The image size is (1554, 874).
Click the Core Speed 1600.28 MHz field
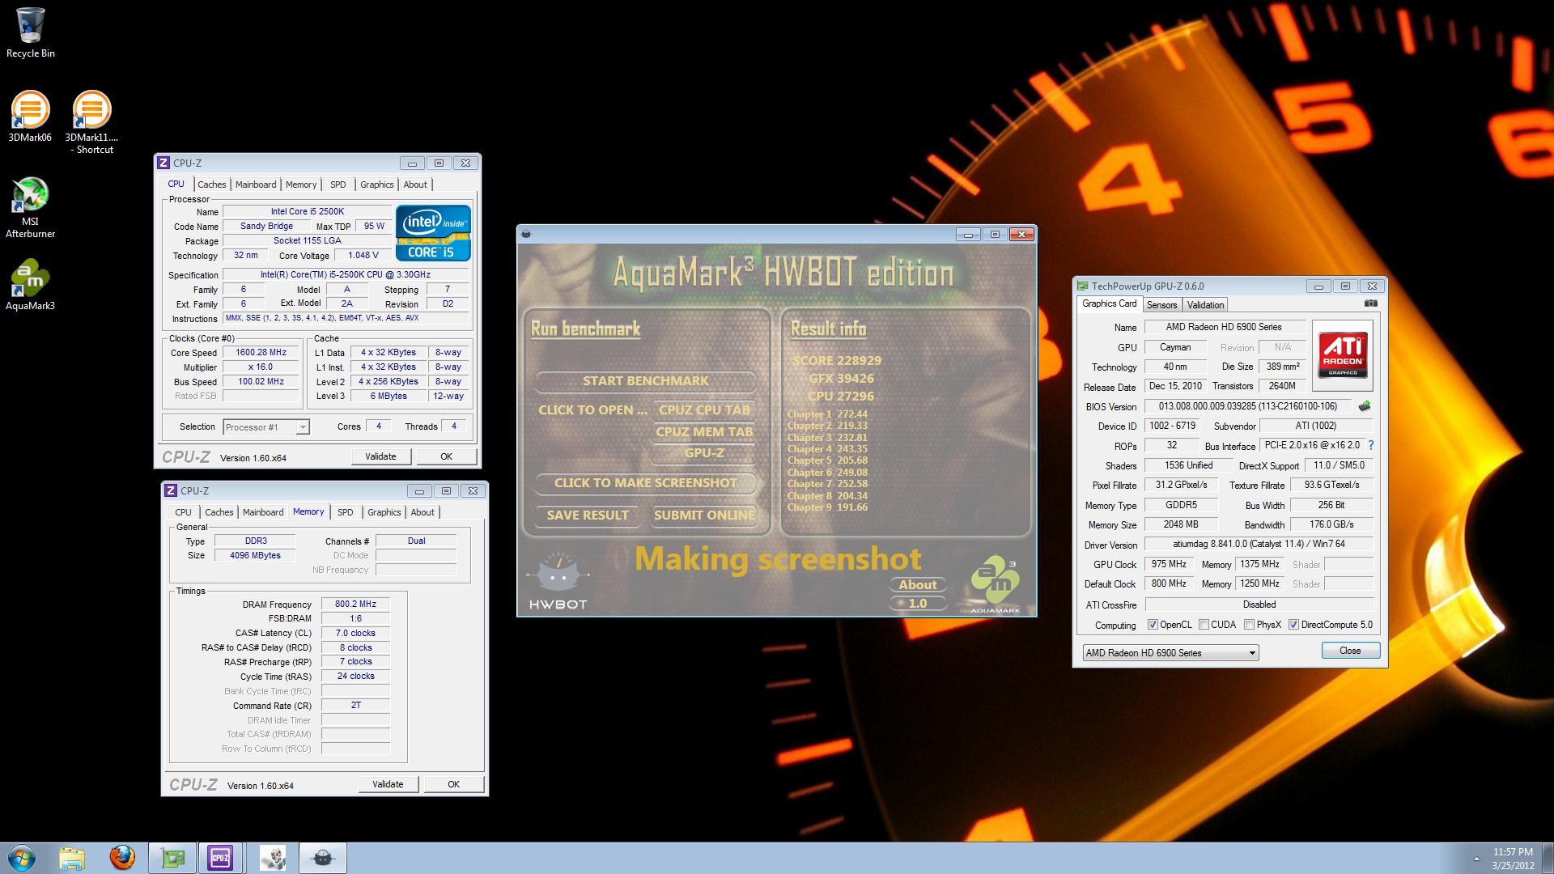261,353
